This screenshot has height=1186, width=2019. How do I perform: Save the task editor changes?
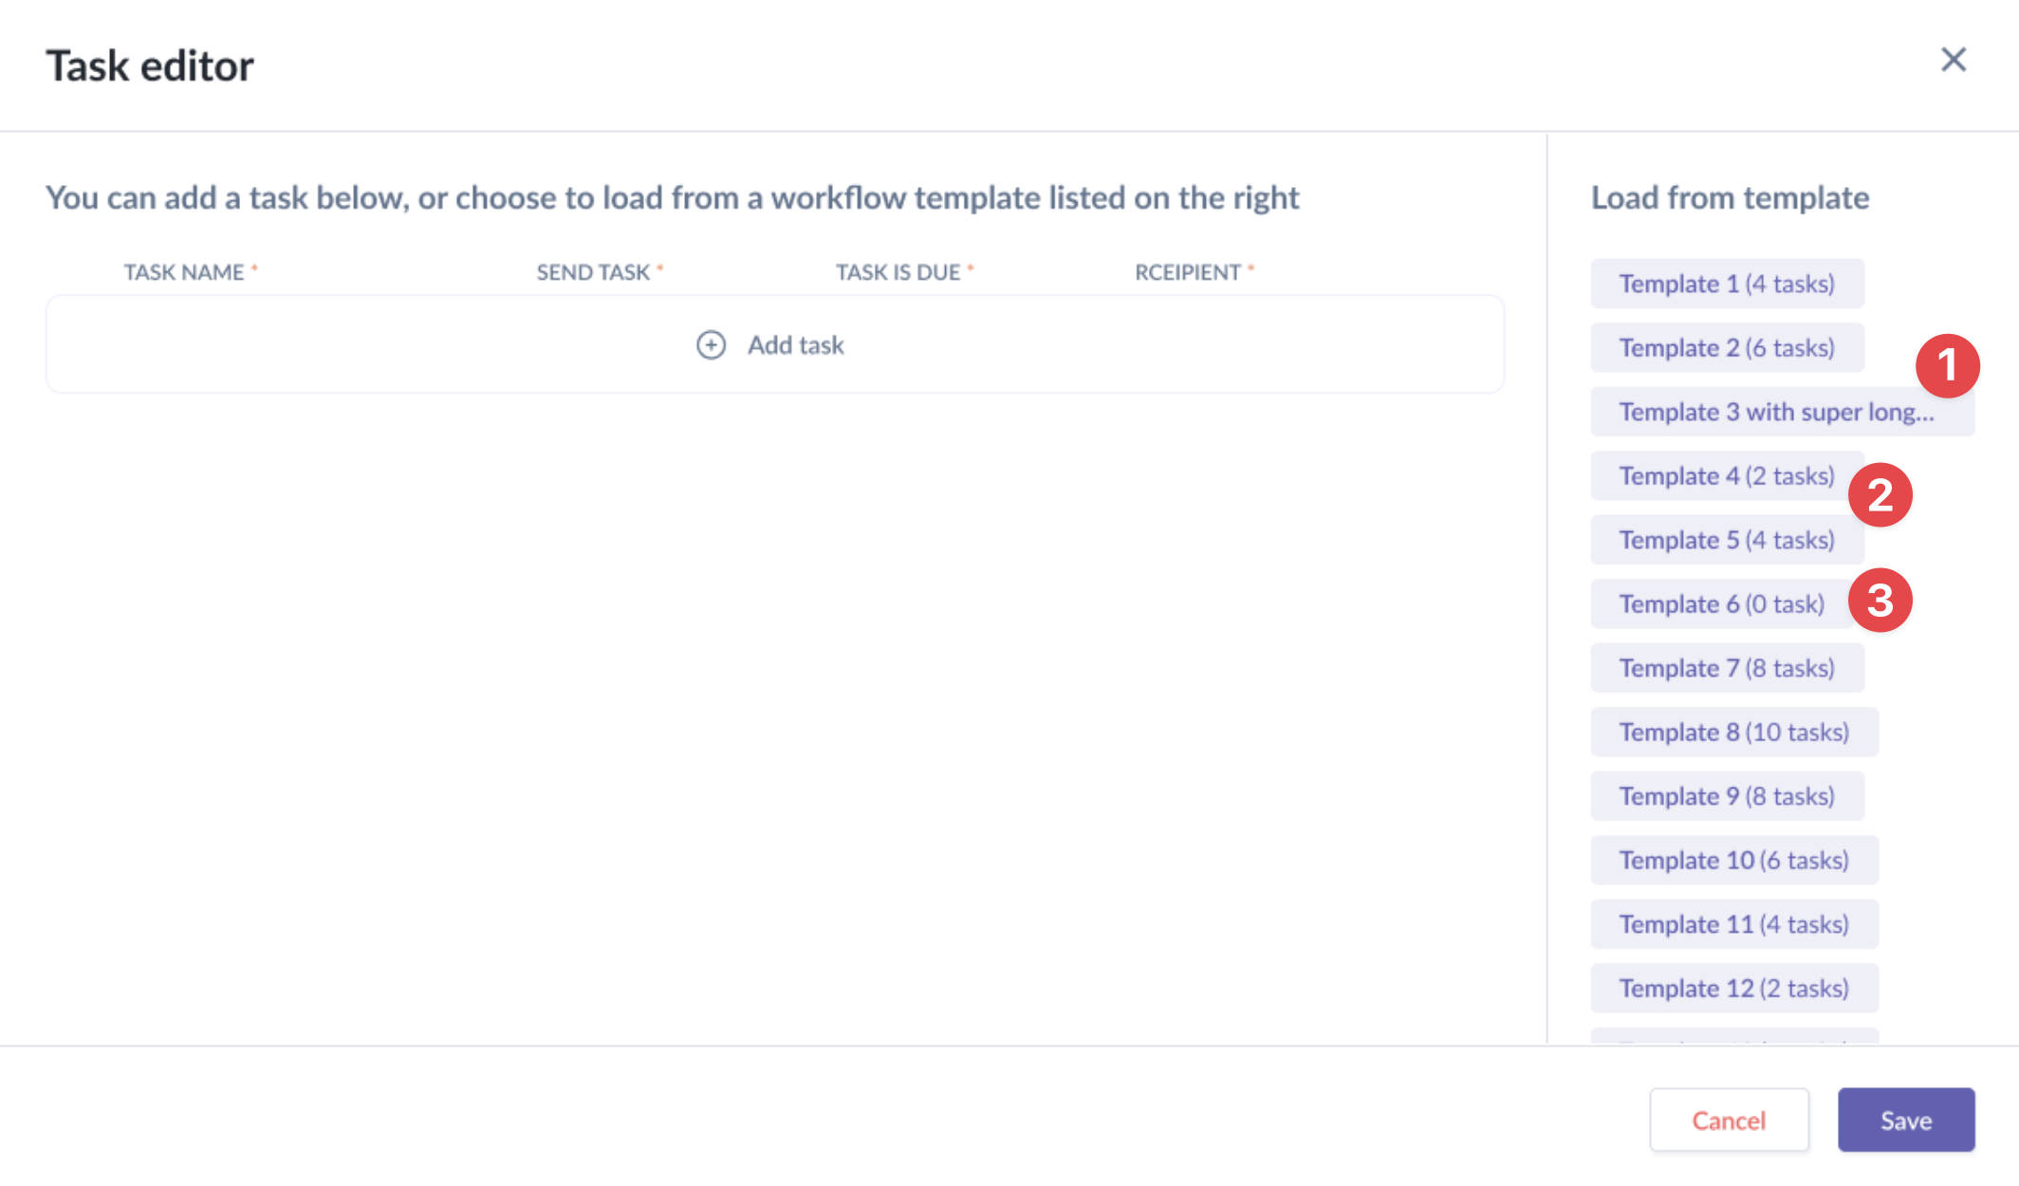[1905, 1121]
